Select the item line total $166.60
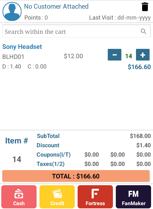The height and width of the screenshot is (209, 153). [139, 67]
